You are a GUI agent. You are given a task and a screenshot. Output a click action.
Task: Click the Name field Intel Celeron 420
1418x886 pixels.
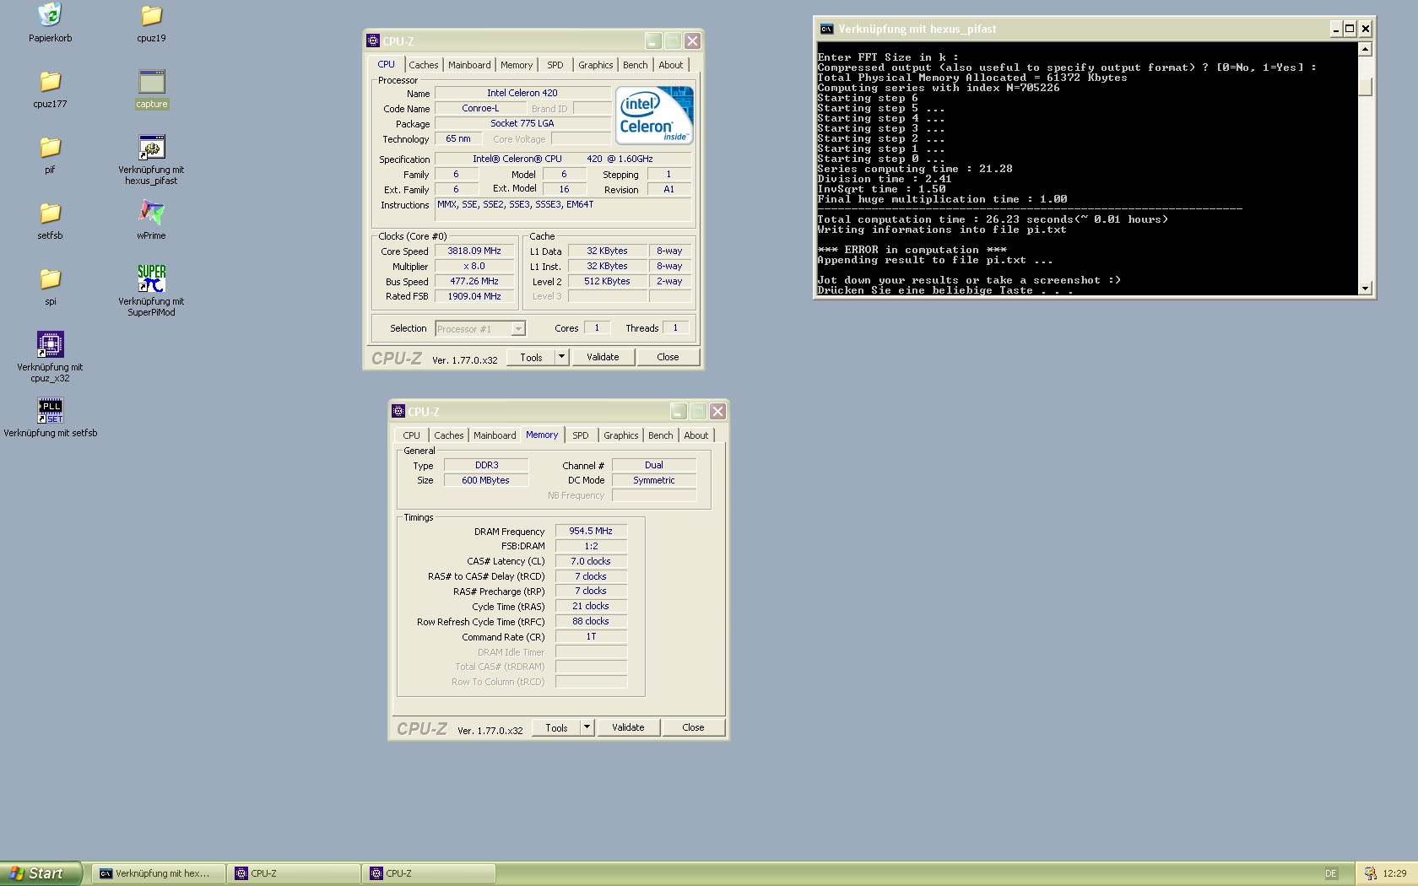[522, 93]
